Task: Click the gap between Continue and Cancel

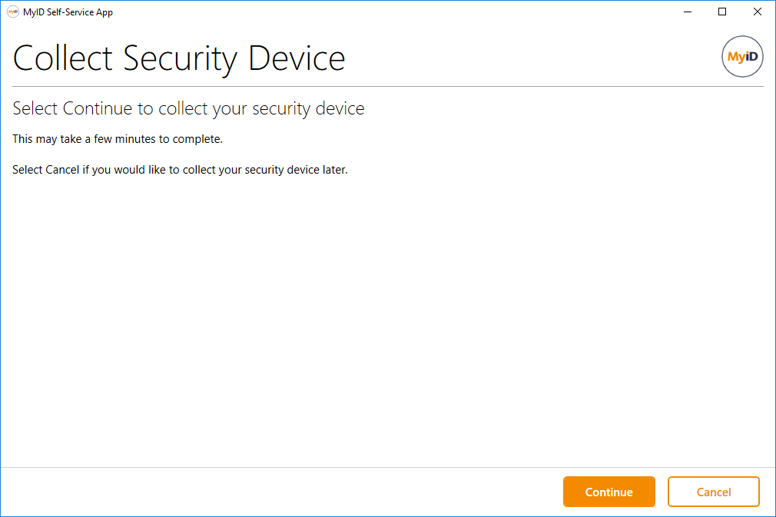Action: click(662, 492)
